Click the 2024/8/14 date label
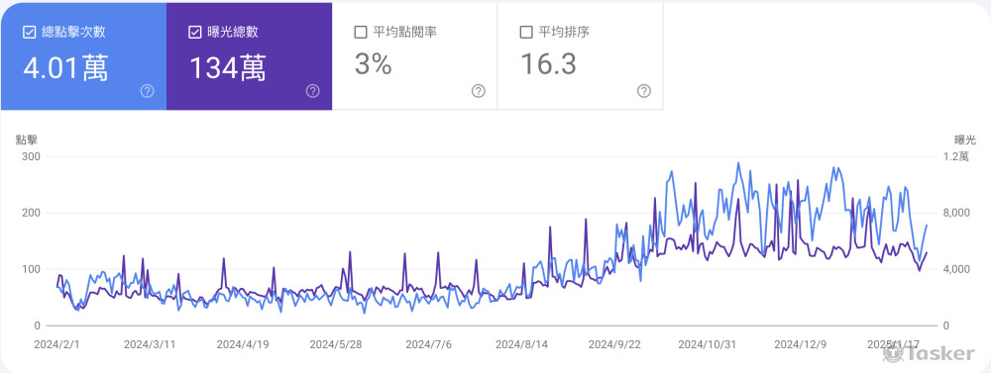Screen dimensions: 991x373 [521, 345]
